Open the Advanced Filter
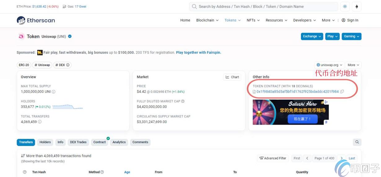Viewport: 381px width, 177px height. [x=273, y=158]
